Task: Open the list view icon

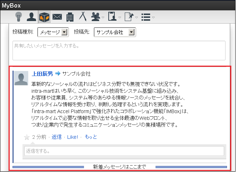Action: (146, 17)
